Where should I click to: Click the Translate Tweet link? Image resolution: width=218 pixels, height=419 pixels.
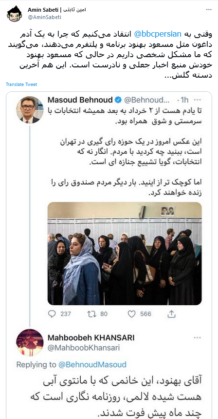(21, 84)
